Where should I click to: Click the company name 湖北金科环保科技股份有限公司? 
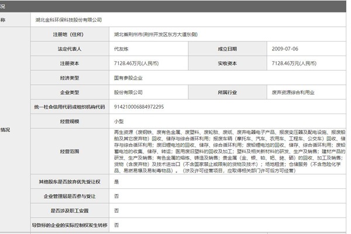point(68,20)
